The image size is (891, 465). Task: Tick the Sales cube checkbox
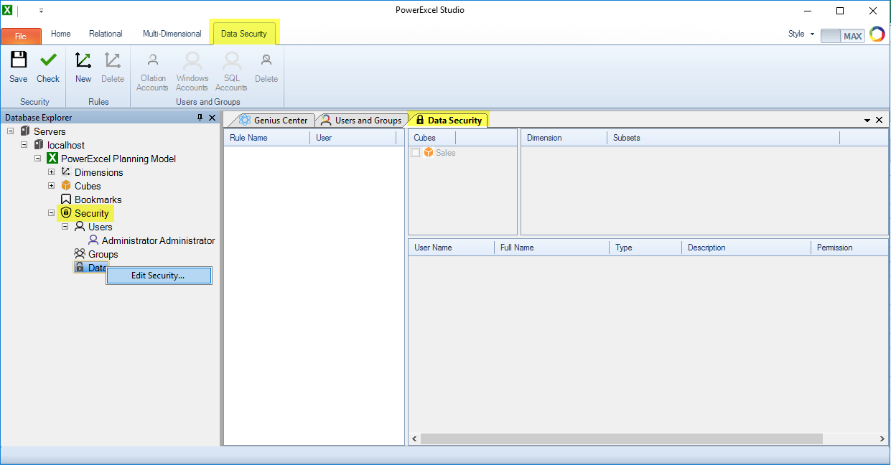415,153
